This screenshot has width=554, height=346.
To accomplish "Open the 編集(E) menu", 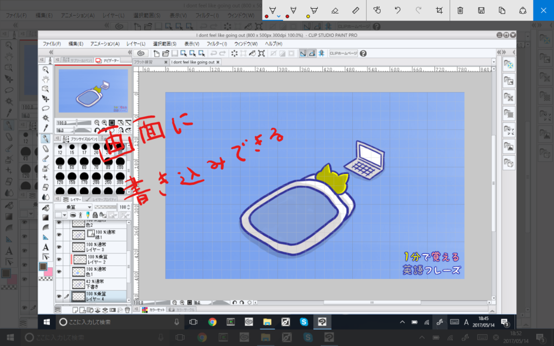I will tap(76, 44).
